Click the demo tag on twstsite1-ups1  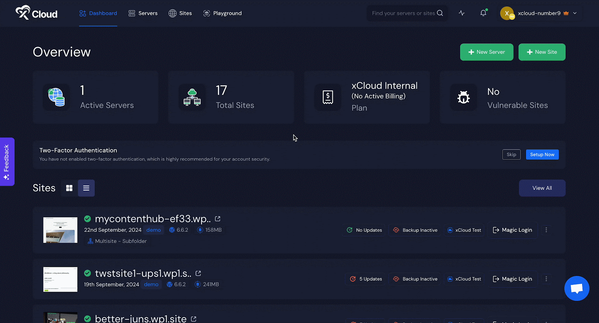point(151,284)
